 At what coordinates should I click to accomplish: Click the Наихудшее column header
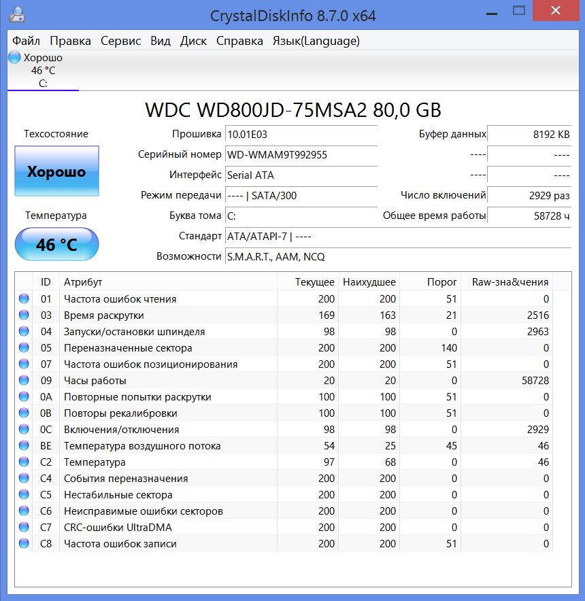click(x=369, y=282)
